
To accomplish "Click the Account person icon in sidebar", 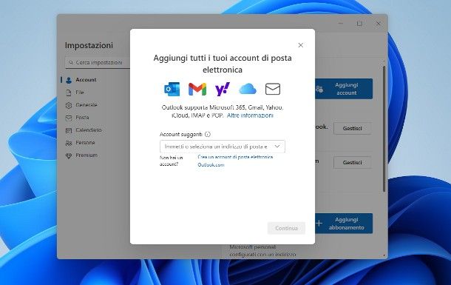I will (x=69, y=80).
